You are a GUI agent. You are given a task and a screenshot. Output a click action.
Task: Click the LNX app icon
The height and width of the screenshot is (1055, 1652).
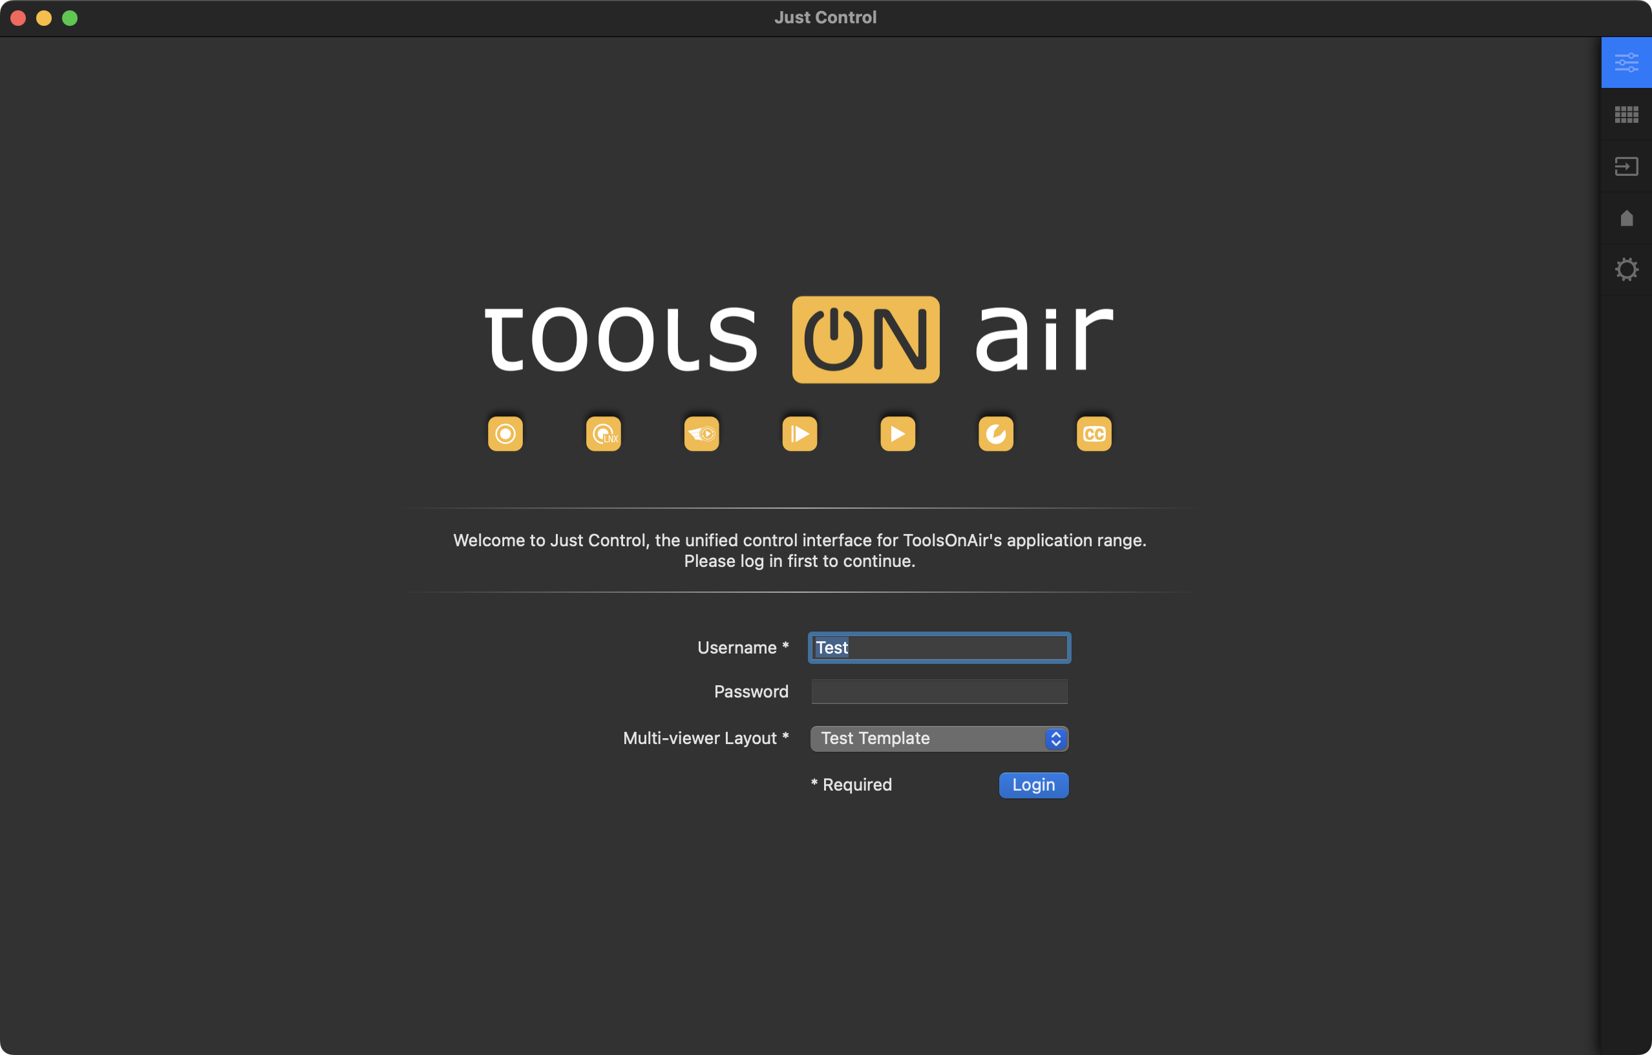coord(604,434)
